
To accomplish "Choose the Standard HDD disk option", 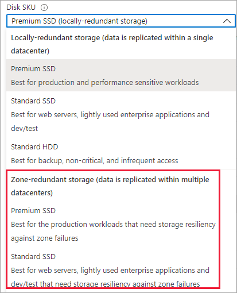I will [x=121, y=153].
